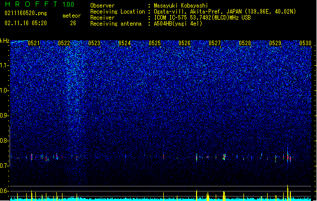This screenshot has height=201, width=317.
Task: Click the kHz axis unit label
Action: [x=5, y=41]
